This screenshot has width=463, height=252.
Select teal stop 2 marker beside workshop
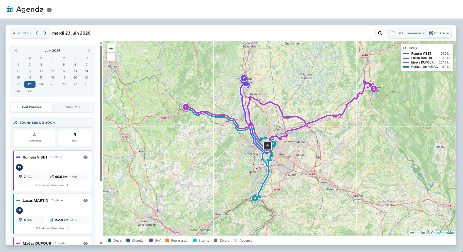click(x=273, y=144)
